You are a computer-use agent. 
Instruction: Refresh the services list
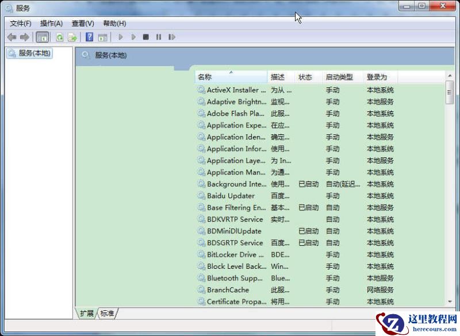tap(60, 37)
